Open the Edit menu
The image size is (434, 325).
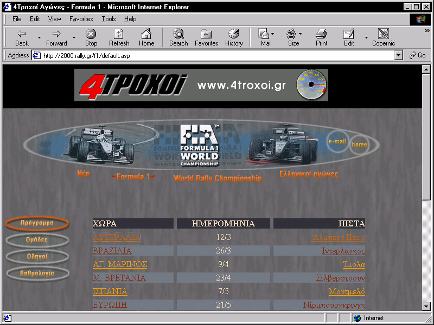tap(35, 19)
